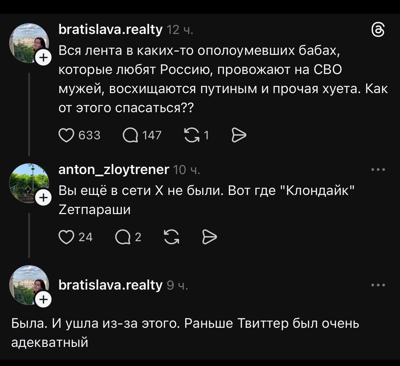Like bratislava.realty's post about her feed
This screenshot has height=366, width=400.
coord(67,136)
